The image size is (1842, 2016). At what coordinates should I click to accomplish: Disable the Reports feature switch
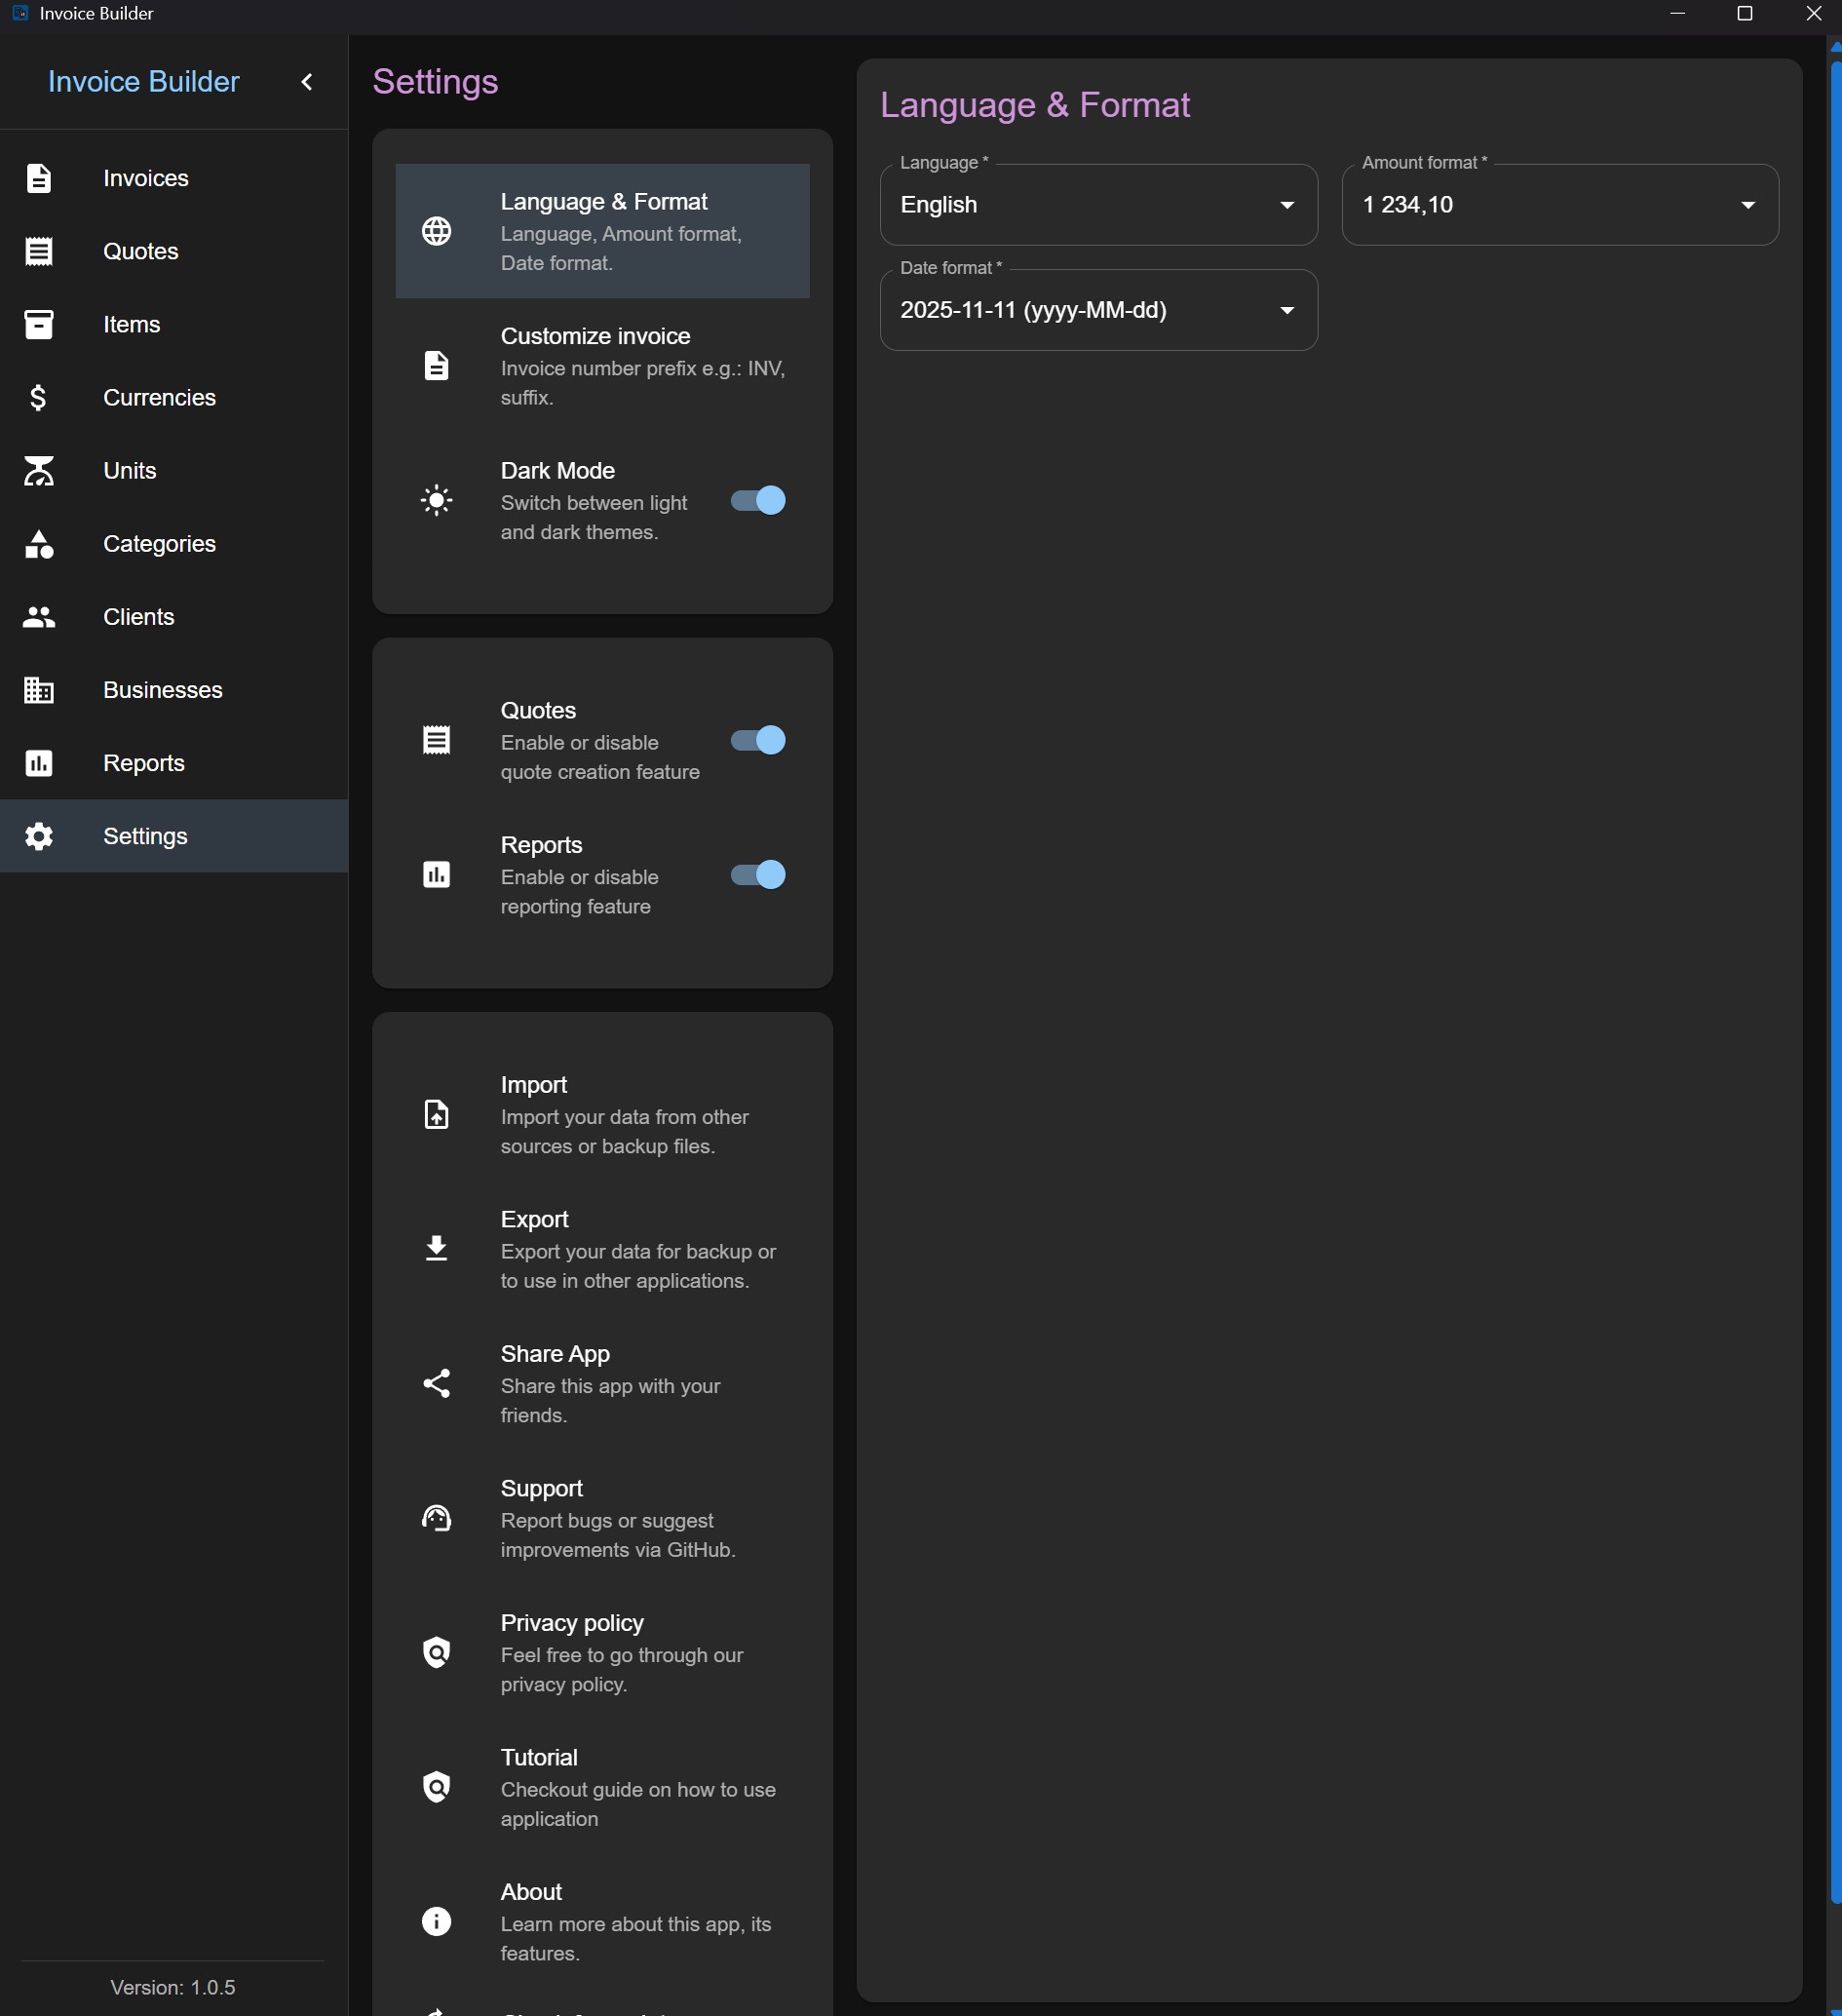point(758,875)
